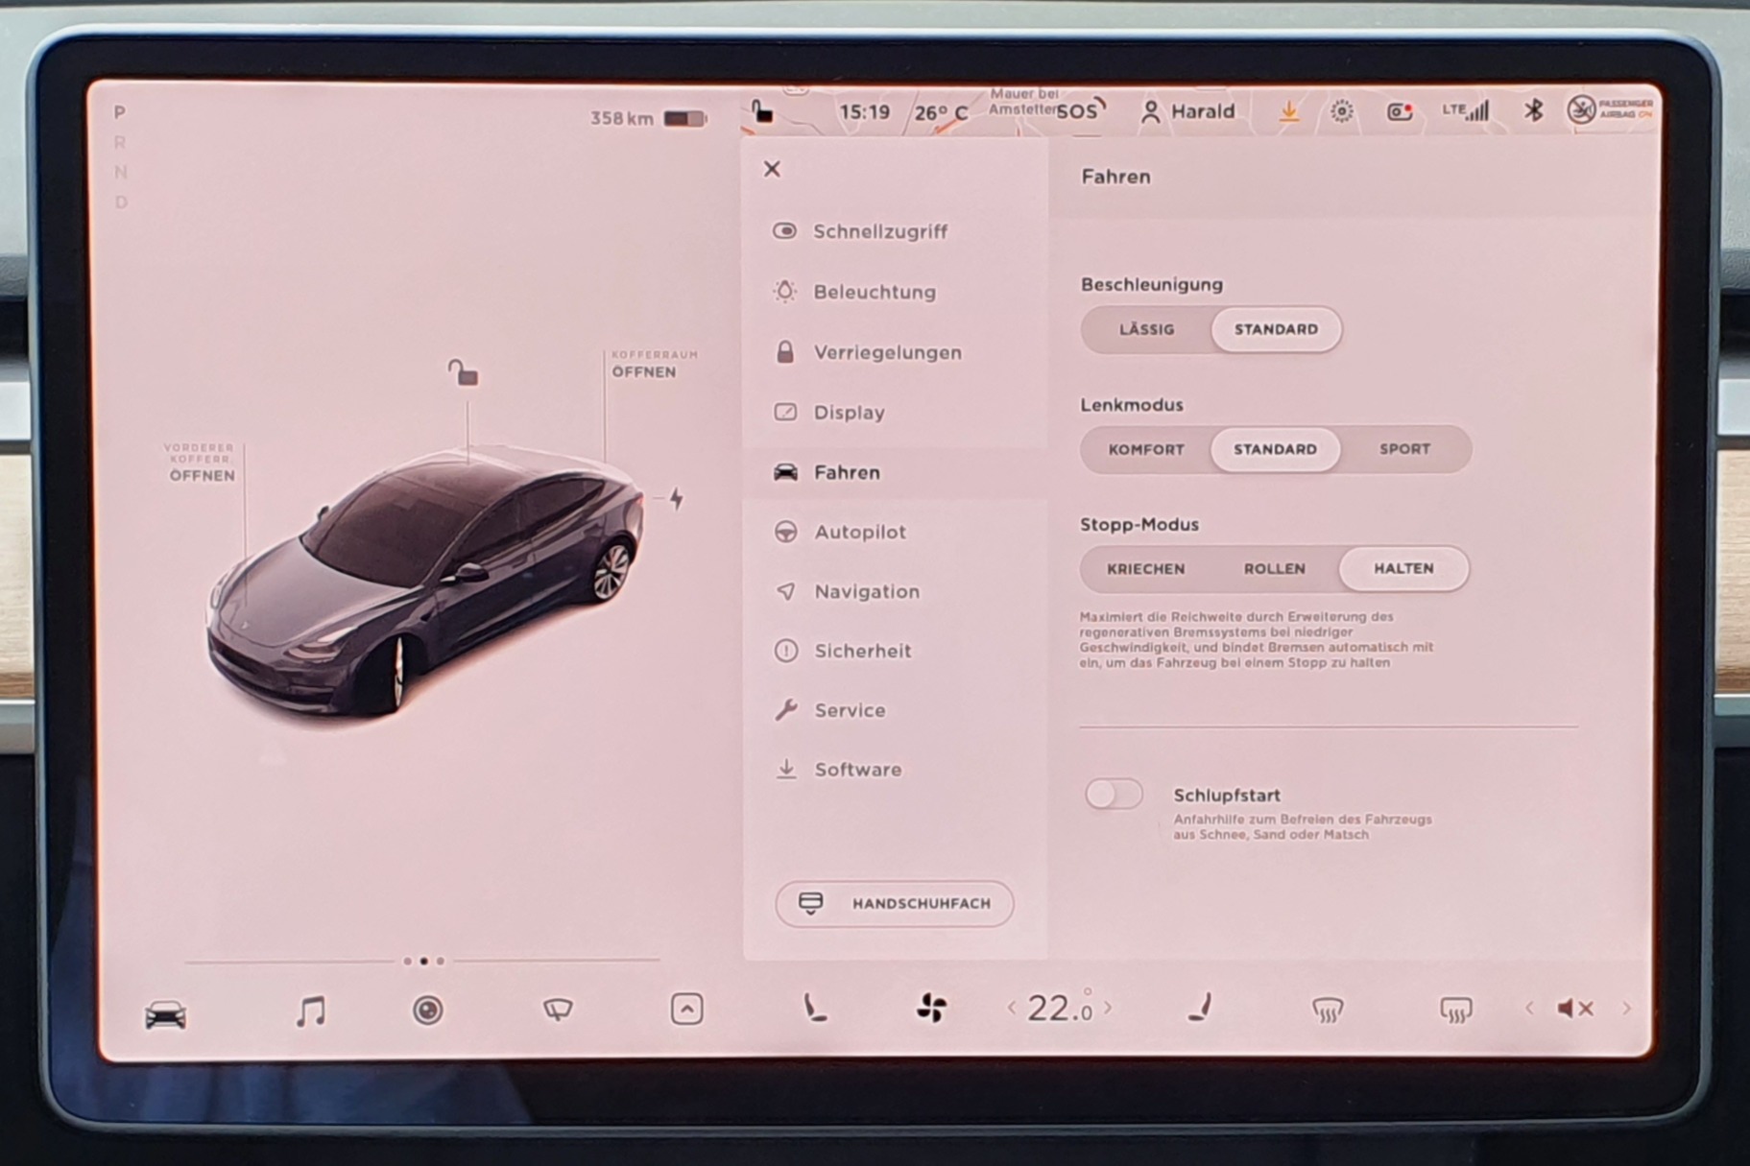Open the Autopilot settings menu

pyautogui.click(x=859, y=532)
